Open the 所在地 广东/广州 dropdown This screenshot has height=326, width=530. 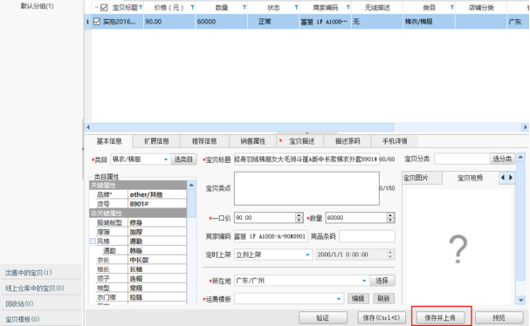tap(364, 281)
